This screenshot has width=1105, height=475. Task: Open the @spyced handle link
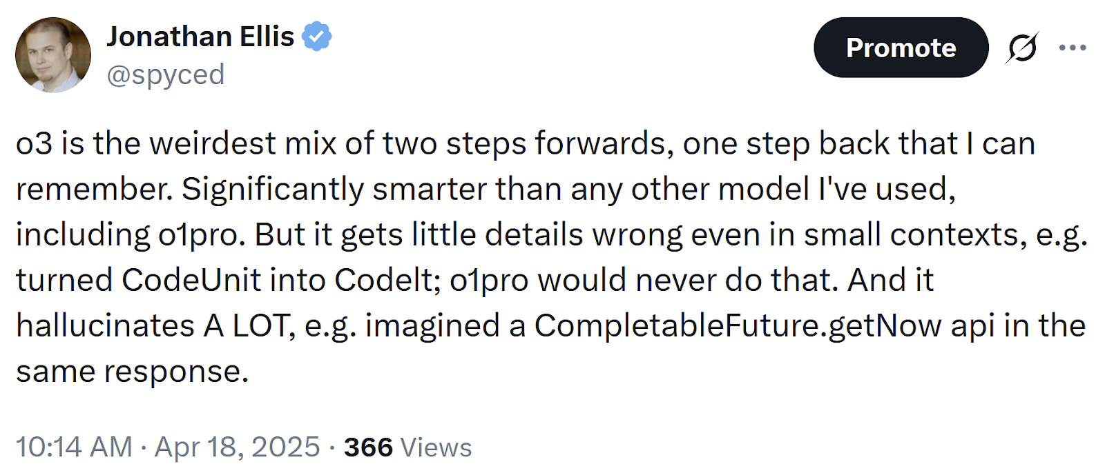point(166,74)
